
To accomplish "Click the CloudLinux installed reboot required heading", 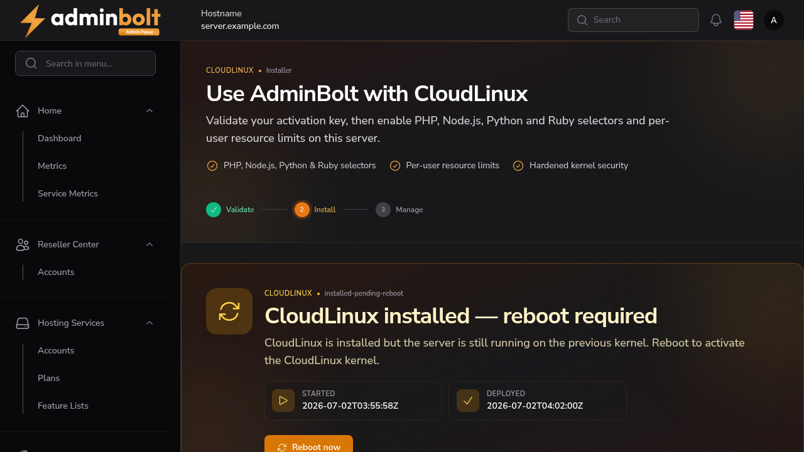I will 461,315.
